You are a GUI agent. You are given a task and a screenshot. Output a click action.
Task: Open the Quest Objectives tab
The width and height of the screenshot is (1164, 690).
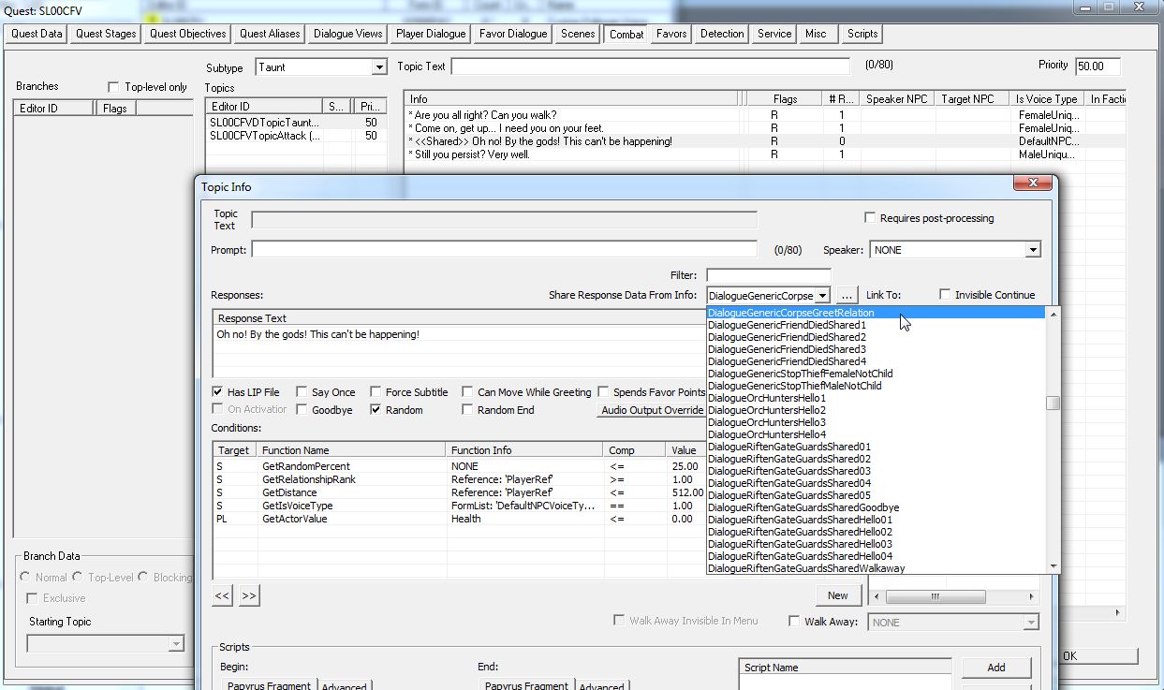pos(188,34)
